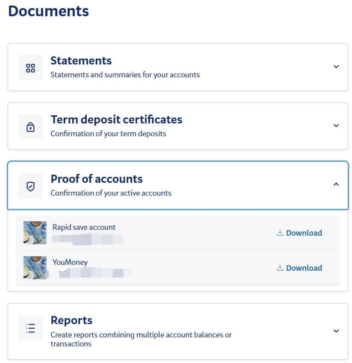Expand the Statements section chevron
Image resolution: width=352 pixels, height=363 pixels.
tap(336, 67)
